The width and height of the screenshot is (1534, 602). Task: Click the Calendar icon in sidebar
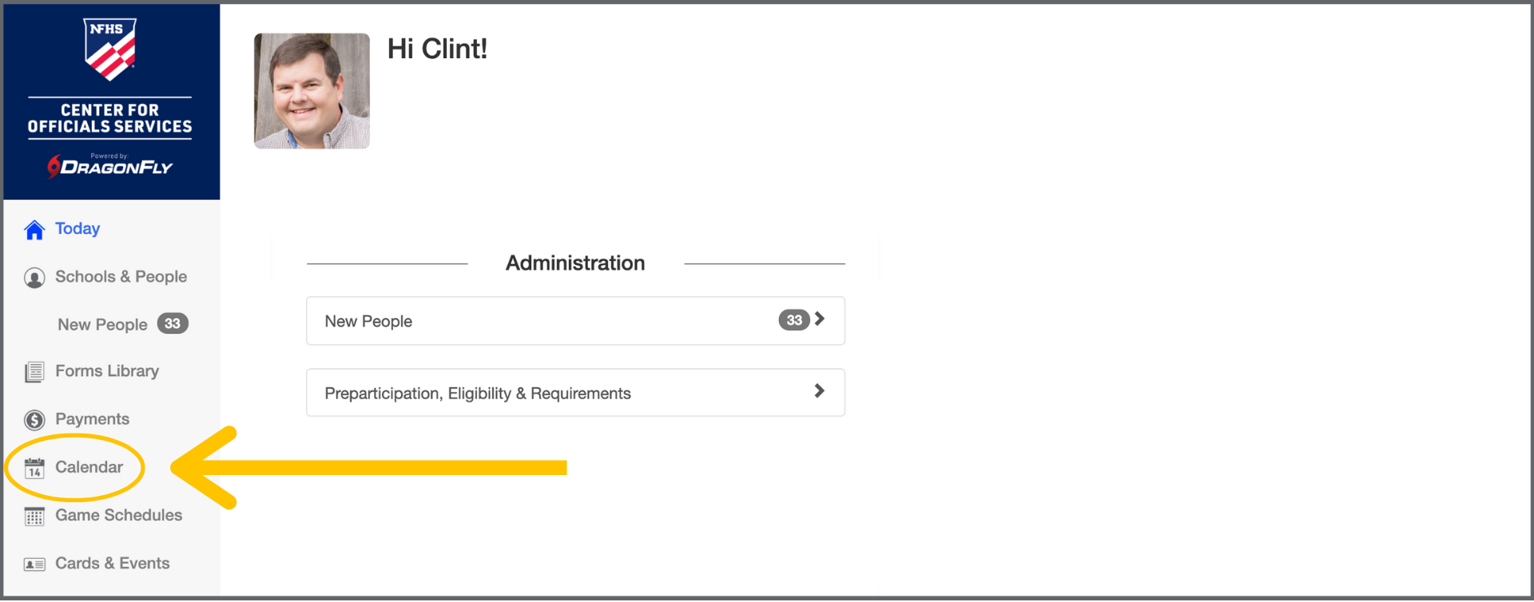34,469
